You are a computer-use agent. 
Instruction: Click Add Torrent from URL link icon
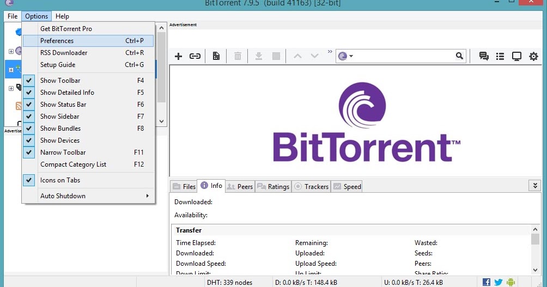click(x=195, y=56)
